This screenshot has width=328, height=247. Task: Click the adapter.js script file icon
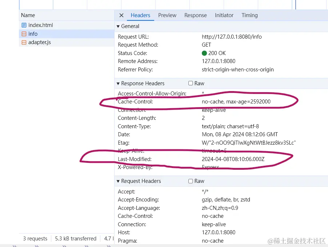(24, 42)
